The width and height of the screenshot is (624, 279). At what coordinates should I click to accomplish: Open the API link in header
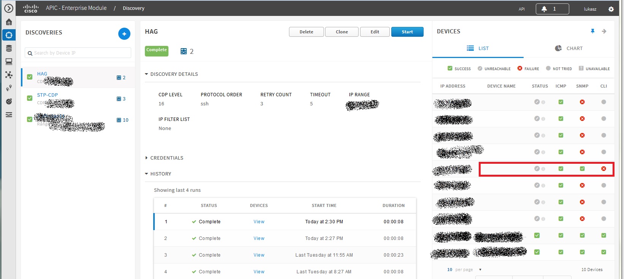pos(522,9)
